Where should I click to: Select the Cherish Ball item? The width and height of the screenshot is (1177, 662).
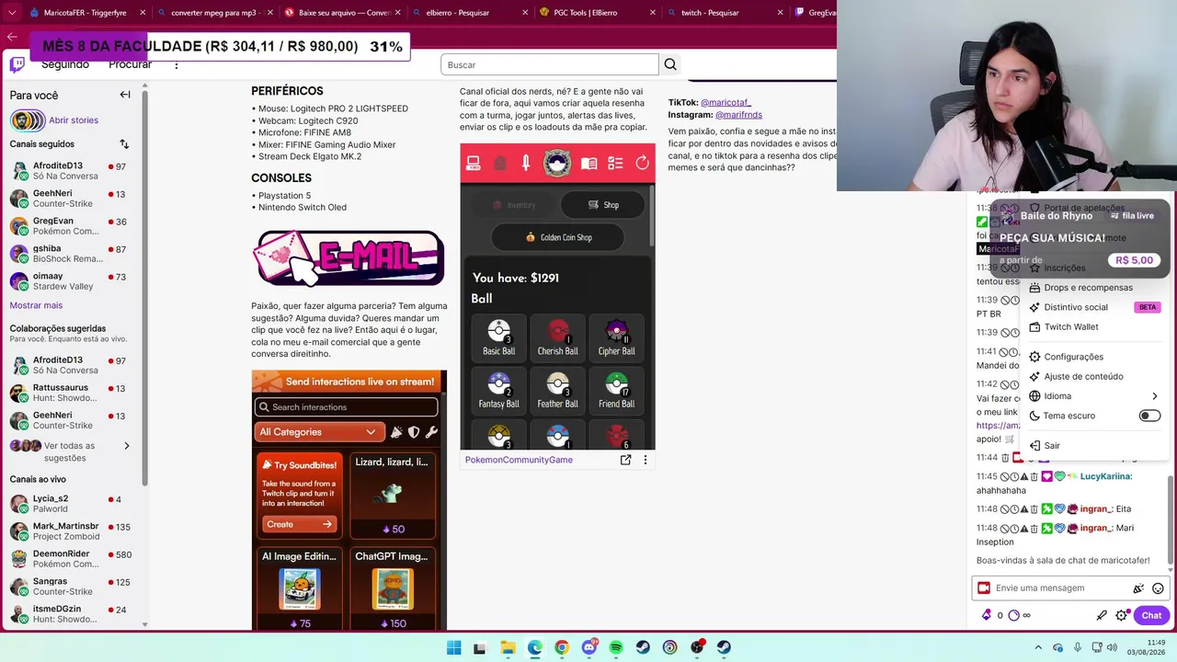(557, 337)
